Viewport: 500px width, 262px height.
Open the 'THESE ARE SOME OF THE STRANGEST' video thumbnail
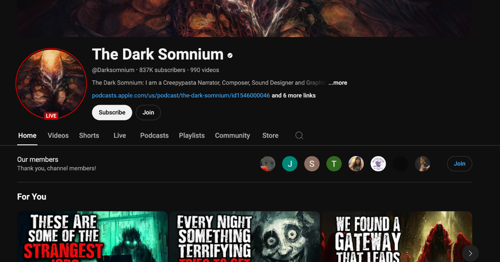pyautogui.click(x=92, y=236)
